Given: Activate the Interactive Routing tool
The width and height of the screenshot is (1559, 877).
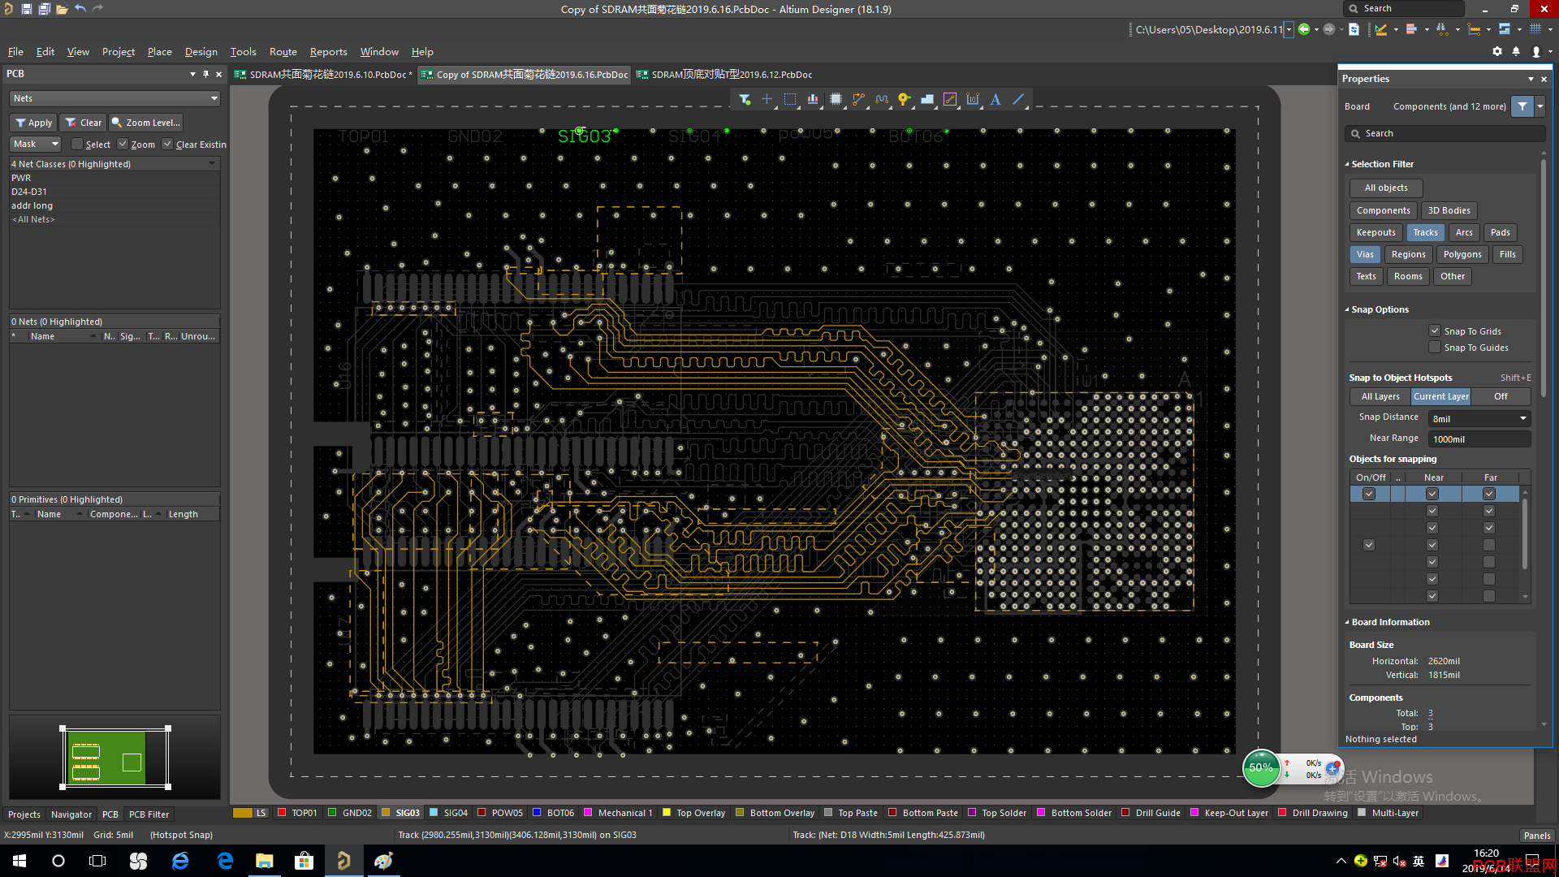Looking at the screenshot, I should (858, 99).
